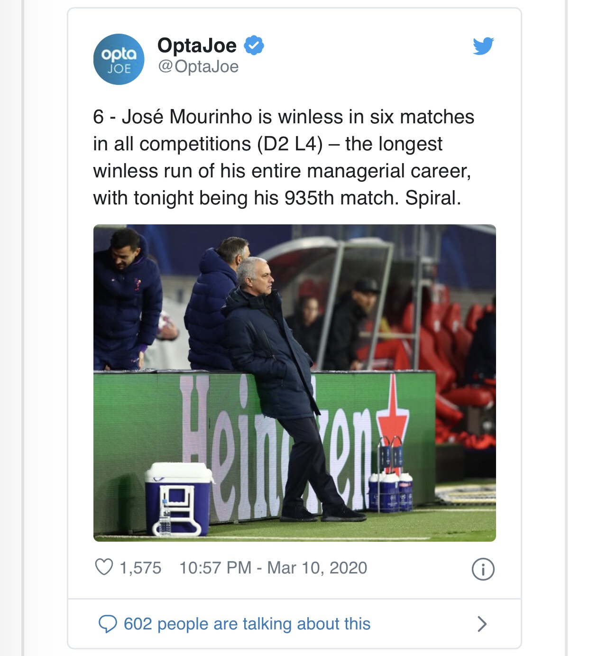Open the tweet info icon
The image size is (589, 656).
point(483,569)
